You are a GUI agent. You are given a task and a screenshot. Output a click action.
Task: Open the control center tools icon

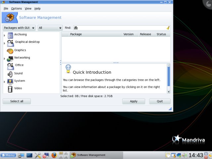click(37, 155)
